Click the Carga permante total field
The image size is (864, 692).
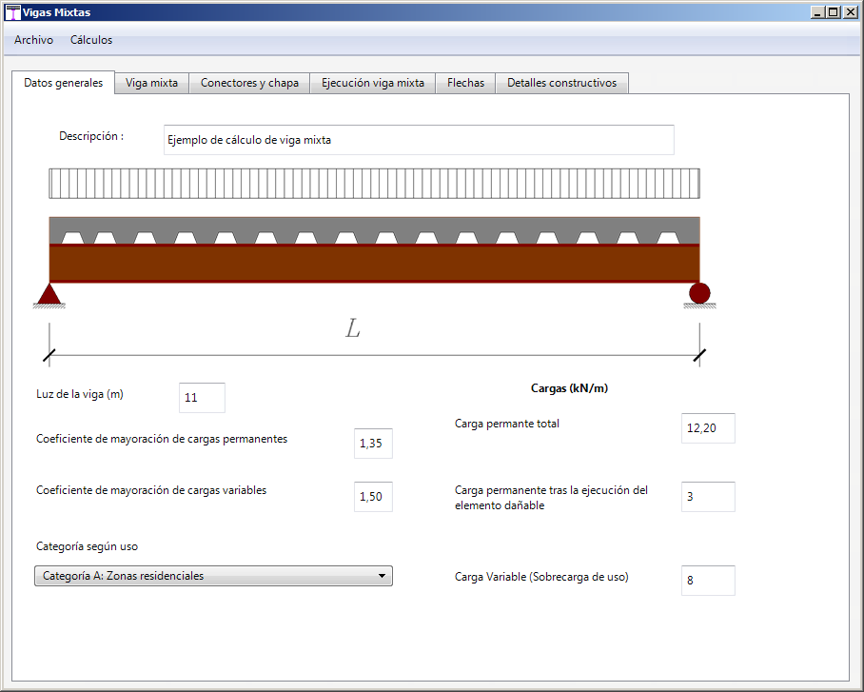(708, 428)
